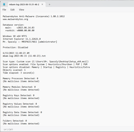Click the Internet Explorer 11.1.22621.0 line
Screen dimensions: 134x132
click(22, 39)
